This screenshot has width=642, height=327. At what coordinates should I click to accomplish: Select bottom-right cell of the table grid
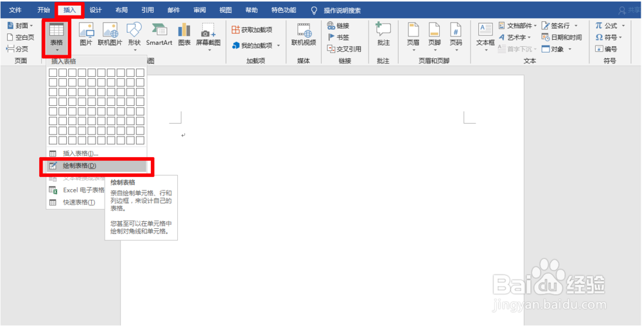click(140, 140)
